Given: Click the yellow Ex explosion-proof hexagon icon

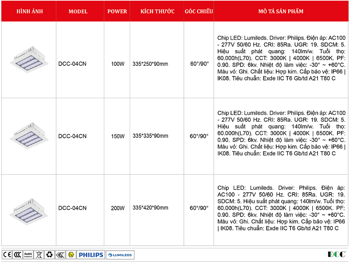Looking at the screenshot, I should tap(70, 255).
